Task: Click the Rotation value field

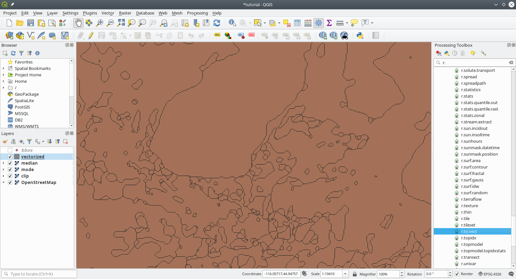Action: click(436, 274)
